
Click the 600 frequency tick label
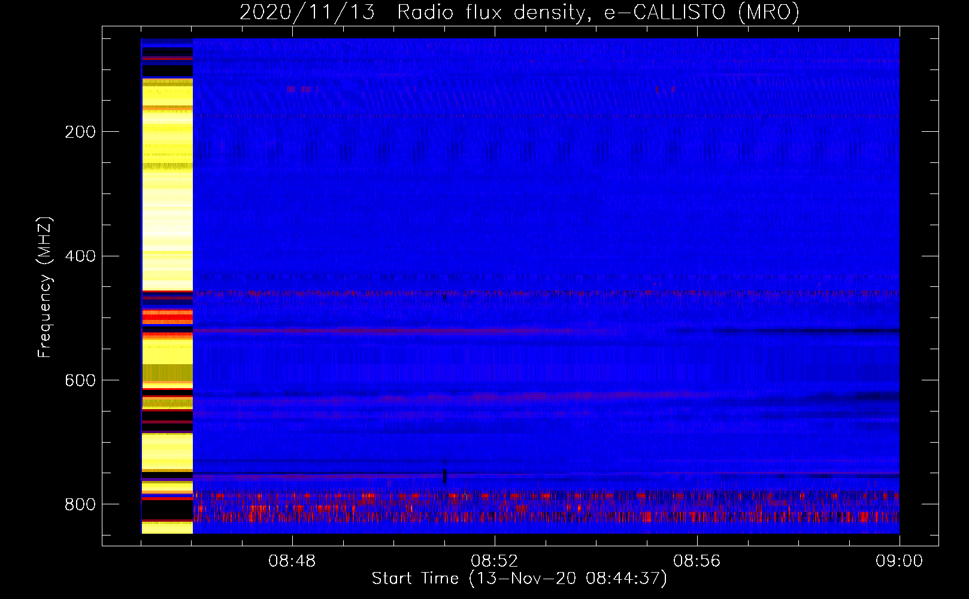coord(80,380)
